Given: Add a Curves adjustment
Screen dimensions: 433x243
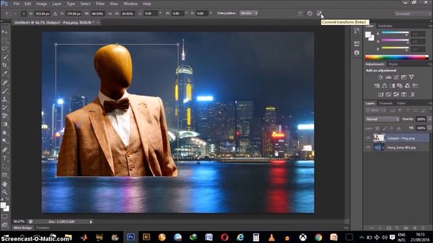Looking at the screenshot, I should tap(396, 77).
